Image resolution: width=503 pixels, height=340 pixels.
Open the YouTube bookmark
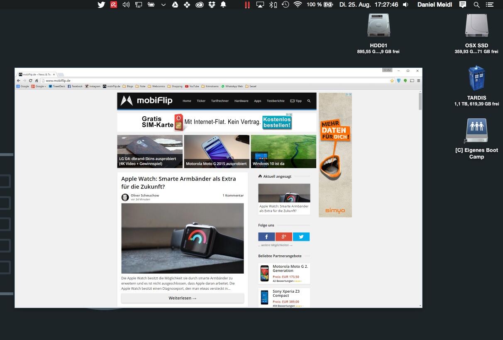192,86
